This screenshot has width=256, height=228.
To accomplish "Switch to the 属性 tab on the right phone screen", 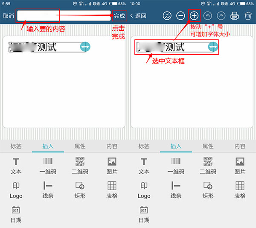I will pos(208,146).
